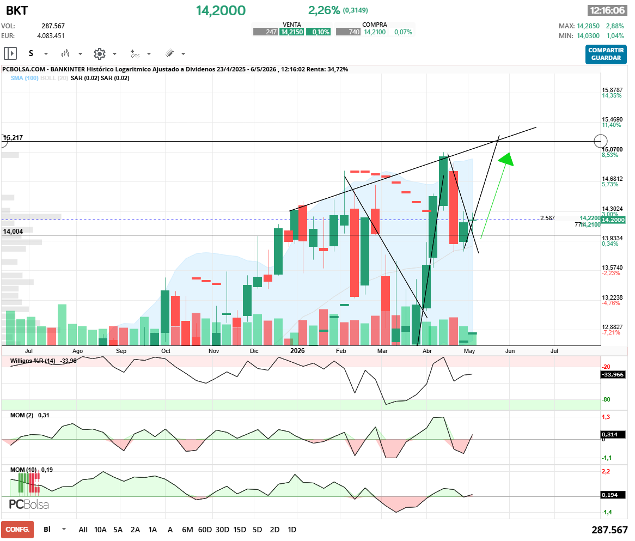
Task: Select the 1A time range
Action: [x=152, y=530]
